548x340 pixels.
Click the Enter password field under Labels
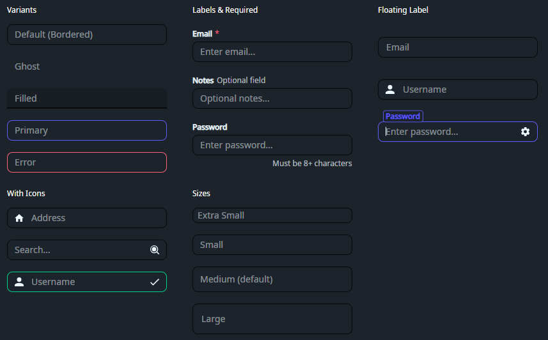pyautogui.click(x=272, y=145)
